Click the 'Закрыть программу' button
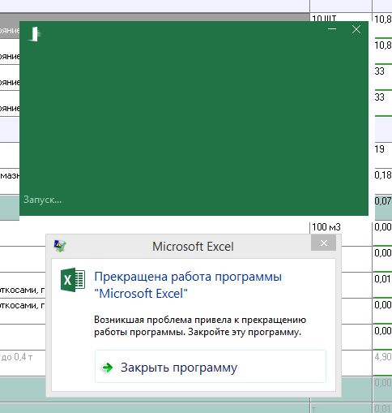This screenshot has height=413, width=392. tap(211, 367)
